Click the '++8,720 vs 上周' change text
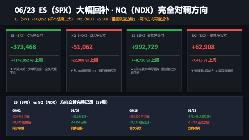Image resolution: width=249 pixels, height=140 pixels. pos(145,60)
